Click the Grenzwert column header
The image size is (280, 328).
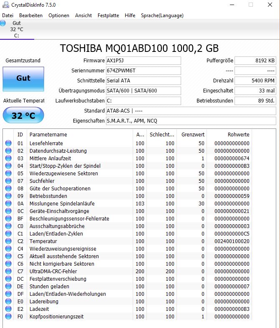point(192,135)
